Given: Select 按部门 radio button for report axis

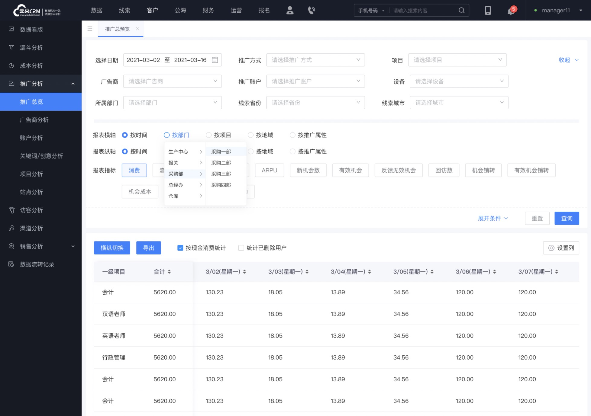Looking at the screenshot, I should [167, 135].
